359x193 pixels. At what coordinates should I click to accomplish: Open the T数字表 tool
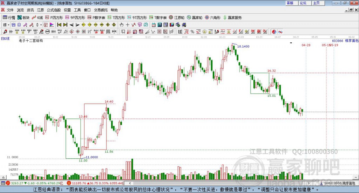click(158, 18)
